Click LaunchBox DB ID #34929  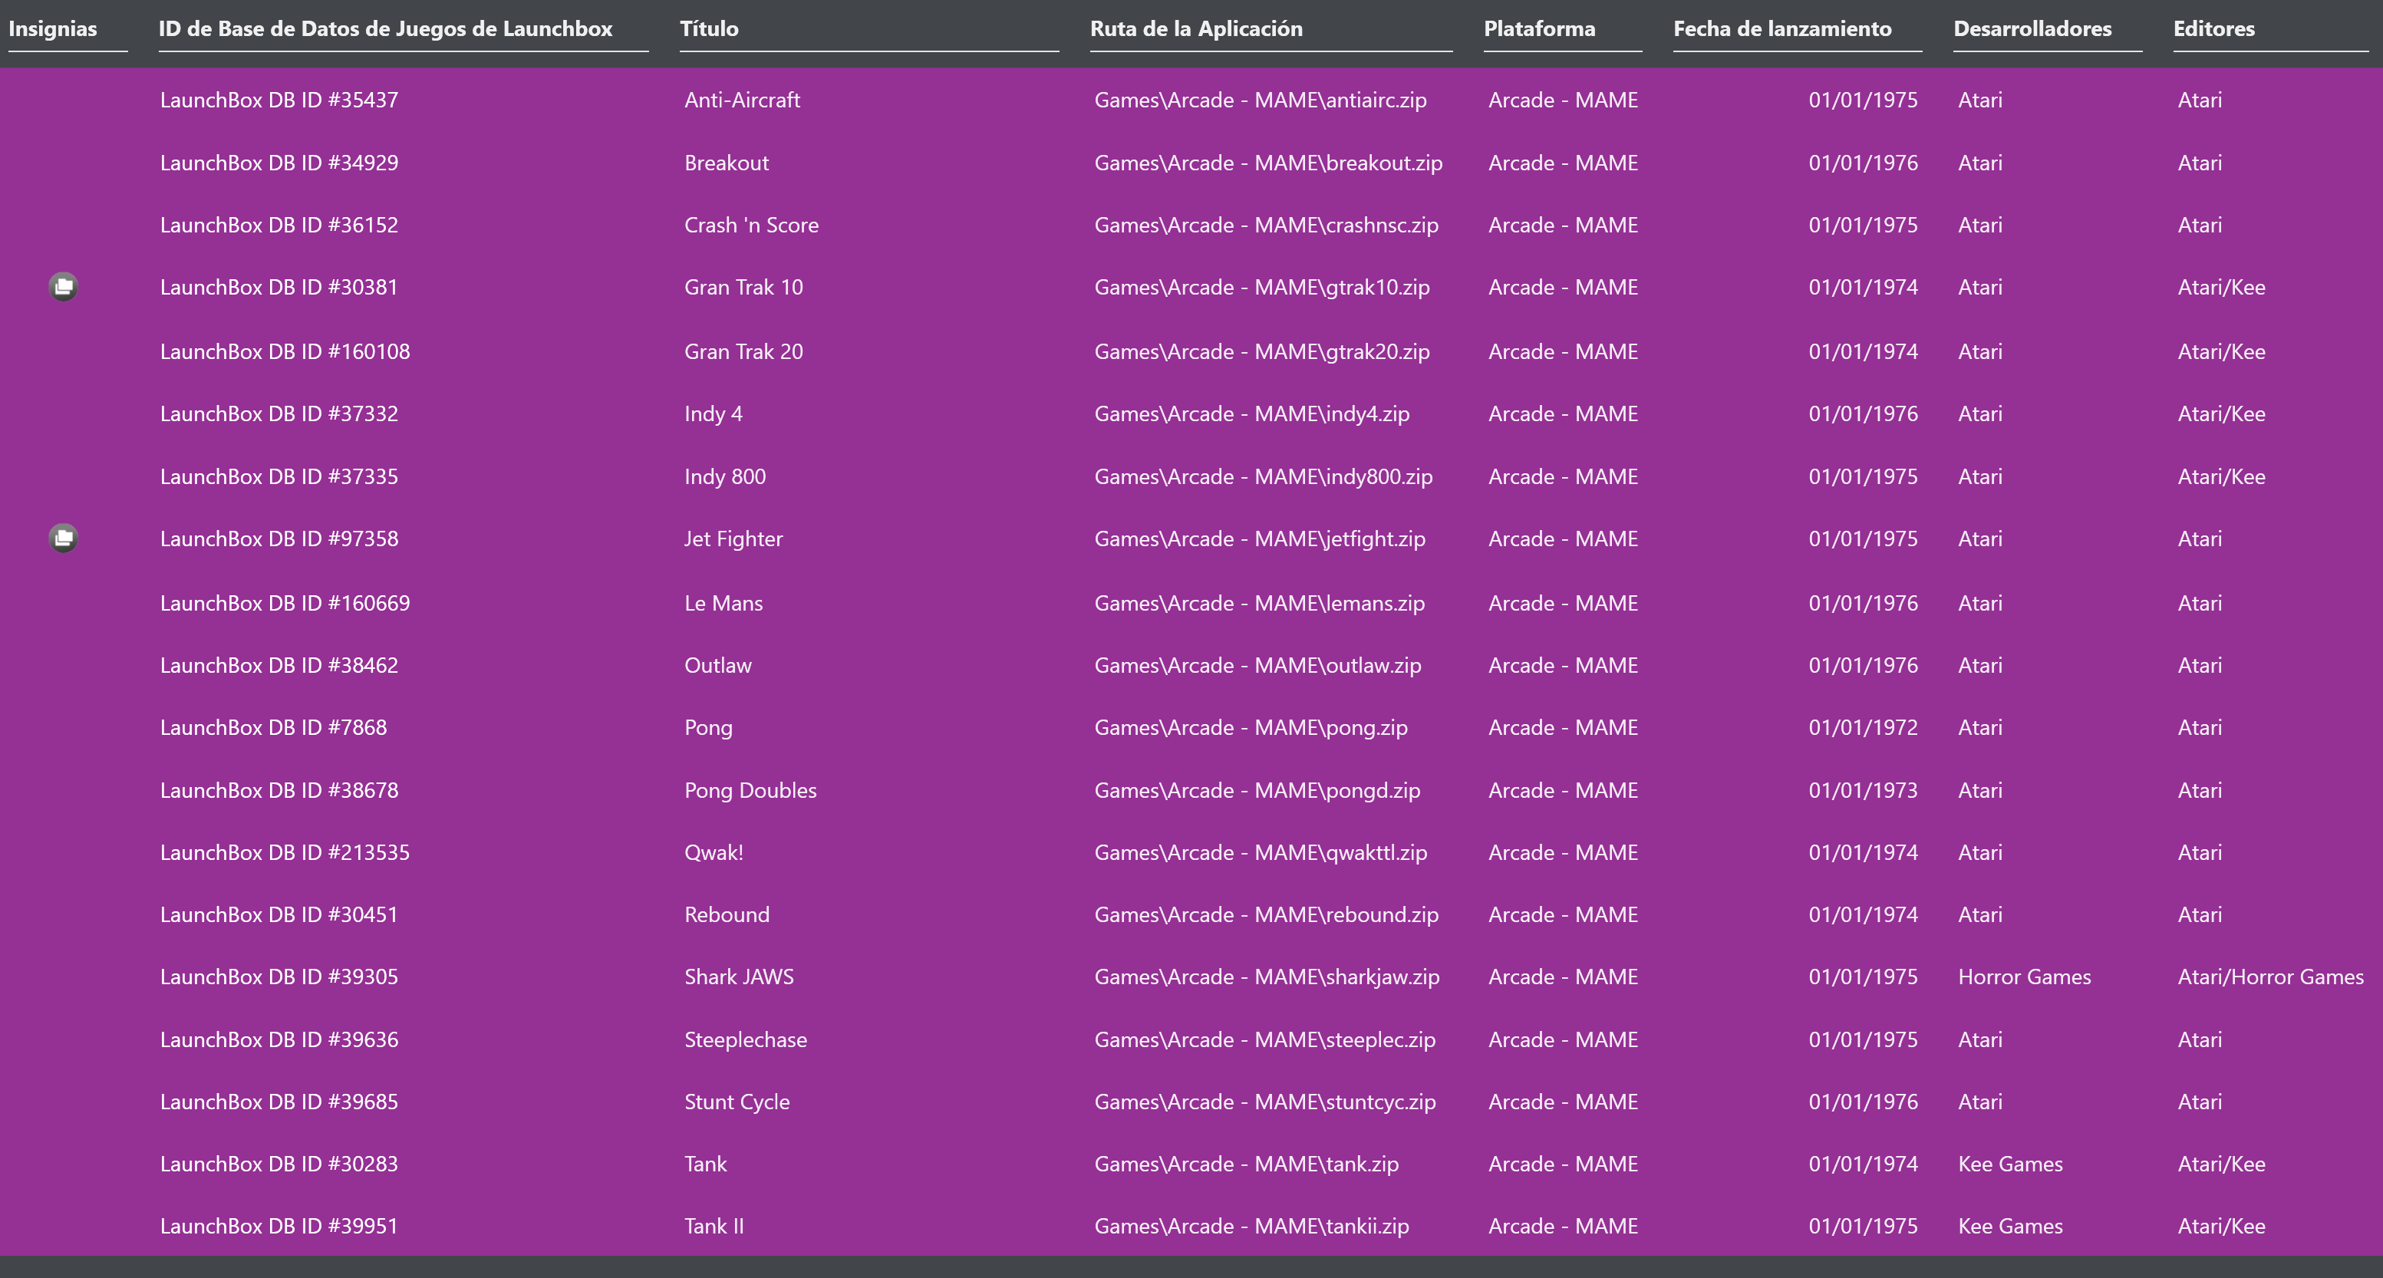[279, 163]
